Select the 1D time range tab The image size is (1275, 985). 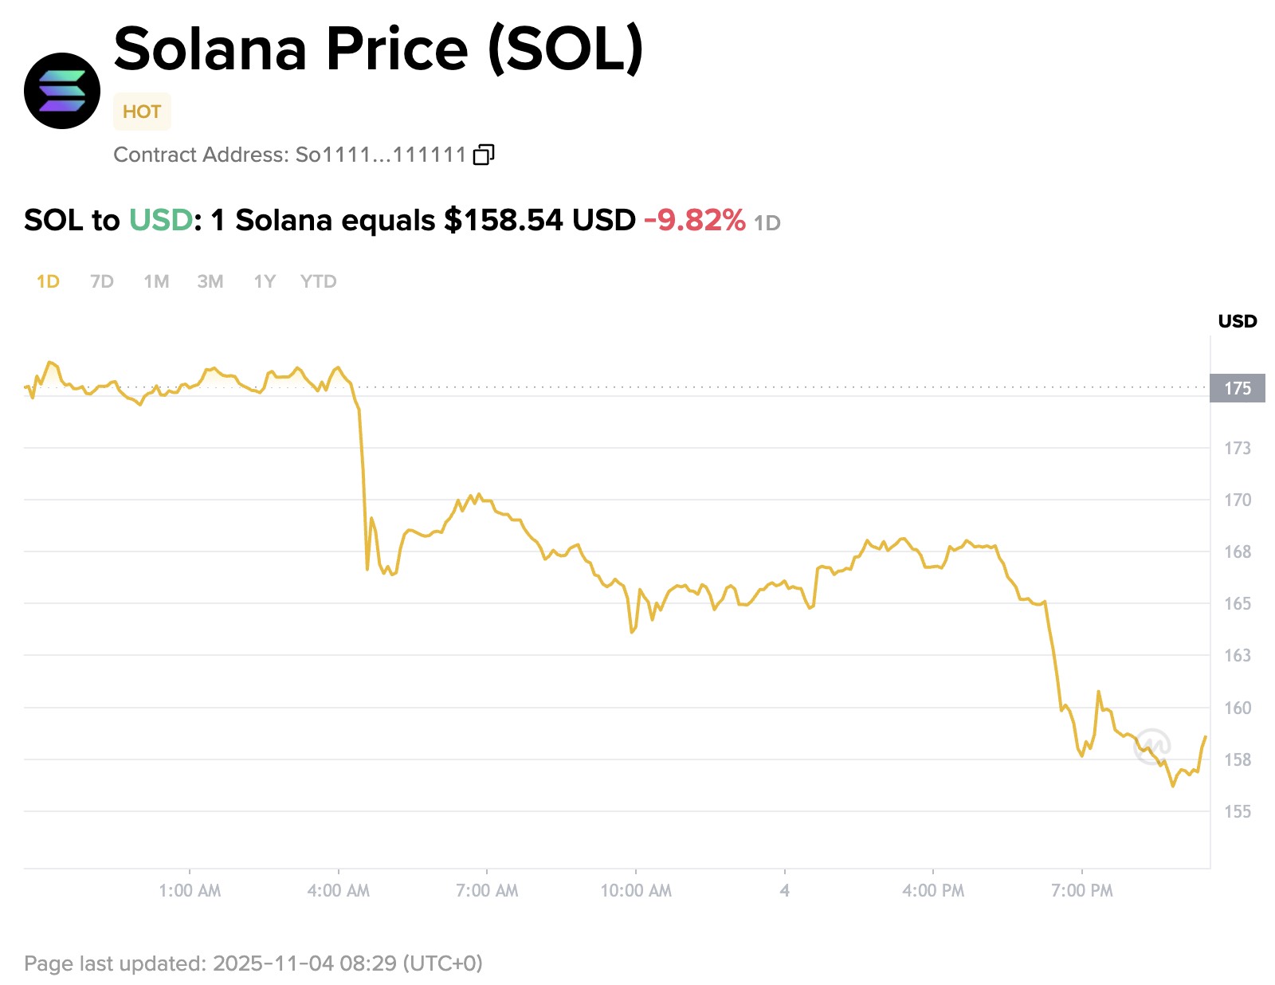pyautogui.click(x=48, y=281)
